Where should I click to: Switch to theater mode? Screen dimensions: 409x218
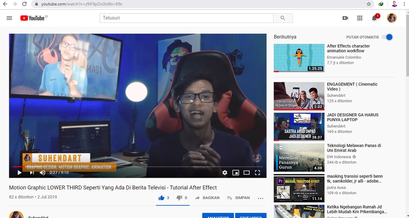[x=247, y=173]
